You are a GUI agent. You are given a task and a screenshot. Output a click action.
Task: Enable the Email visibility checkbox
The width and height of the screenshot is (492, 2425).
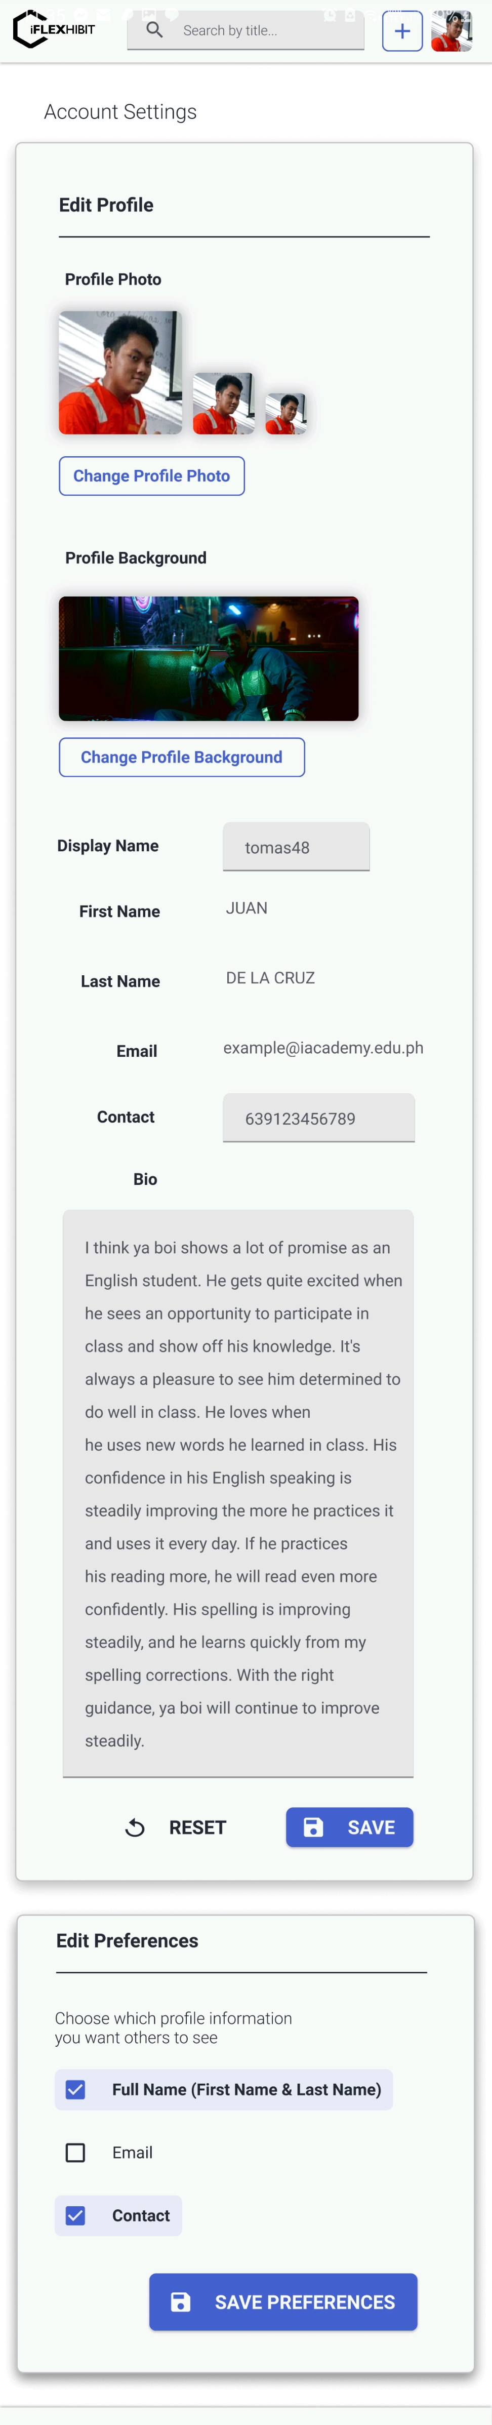pyautogui.click(x=75, y=2152)
